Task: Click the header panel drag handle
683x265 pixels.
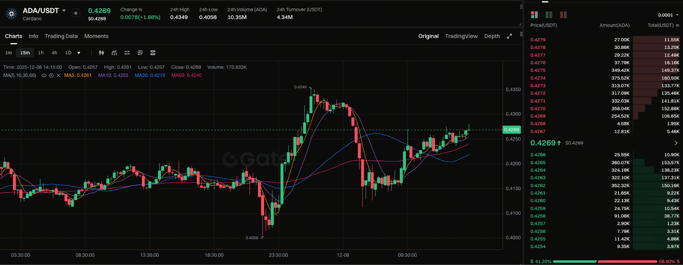Action: click(521, 6)
